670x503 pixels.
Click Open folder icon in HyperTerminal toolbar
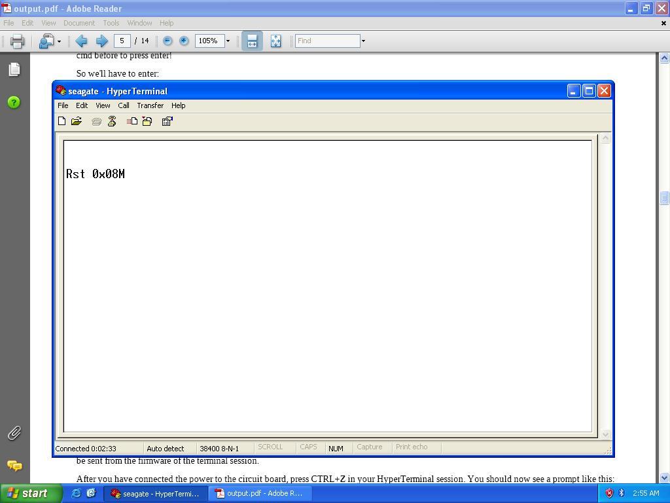pos(77,121)
